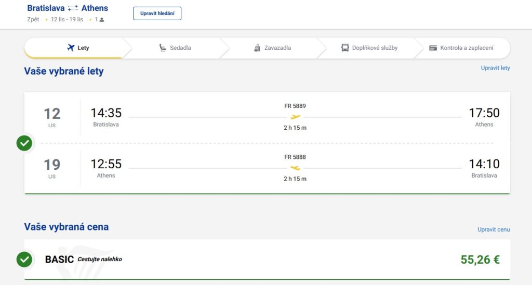Select the BASIC fare name
Viewport: 532px width, 285px height.
(59, 260)
